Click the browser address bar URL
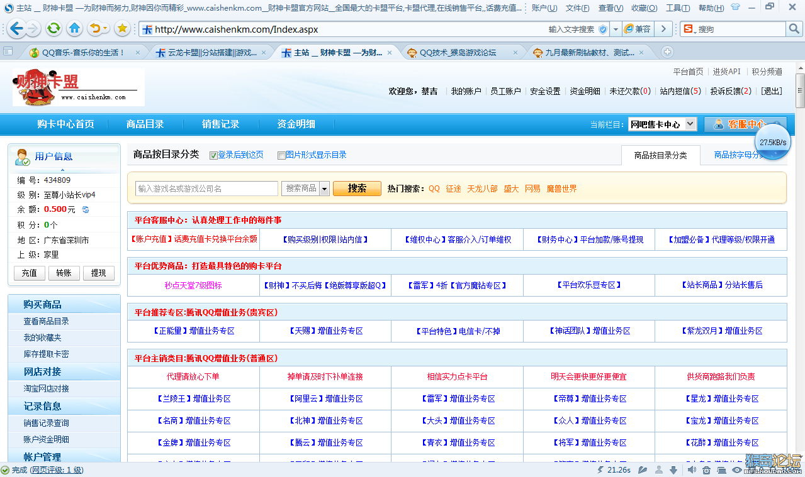 tap(236, 30)
